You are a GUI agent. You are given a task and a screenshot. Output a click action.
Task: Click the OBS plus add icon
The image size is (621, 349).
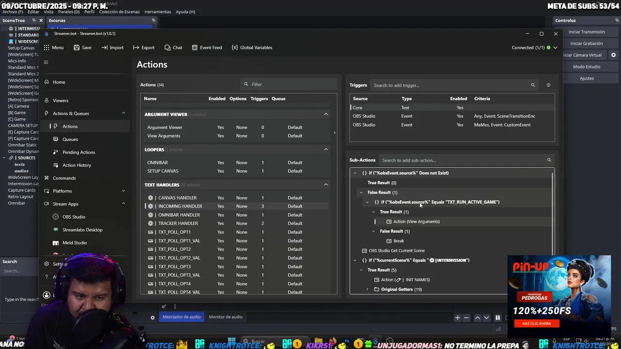point(458,318)
